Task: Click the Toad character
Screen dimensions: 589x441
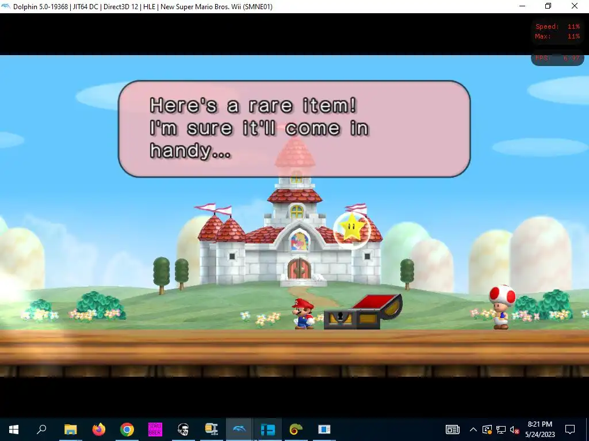Action: pyautogui.click(x=502, y=308)
